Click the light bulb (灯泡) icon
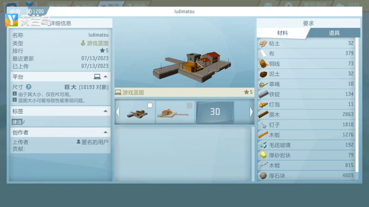This screenshot has width=369, height=207. [x=263, y=104]
